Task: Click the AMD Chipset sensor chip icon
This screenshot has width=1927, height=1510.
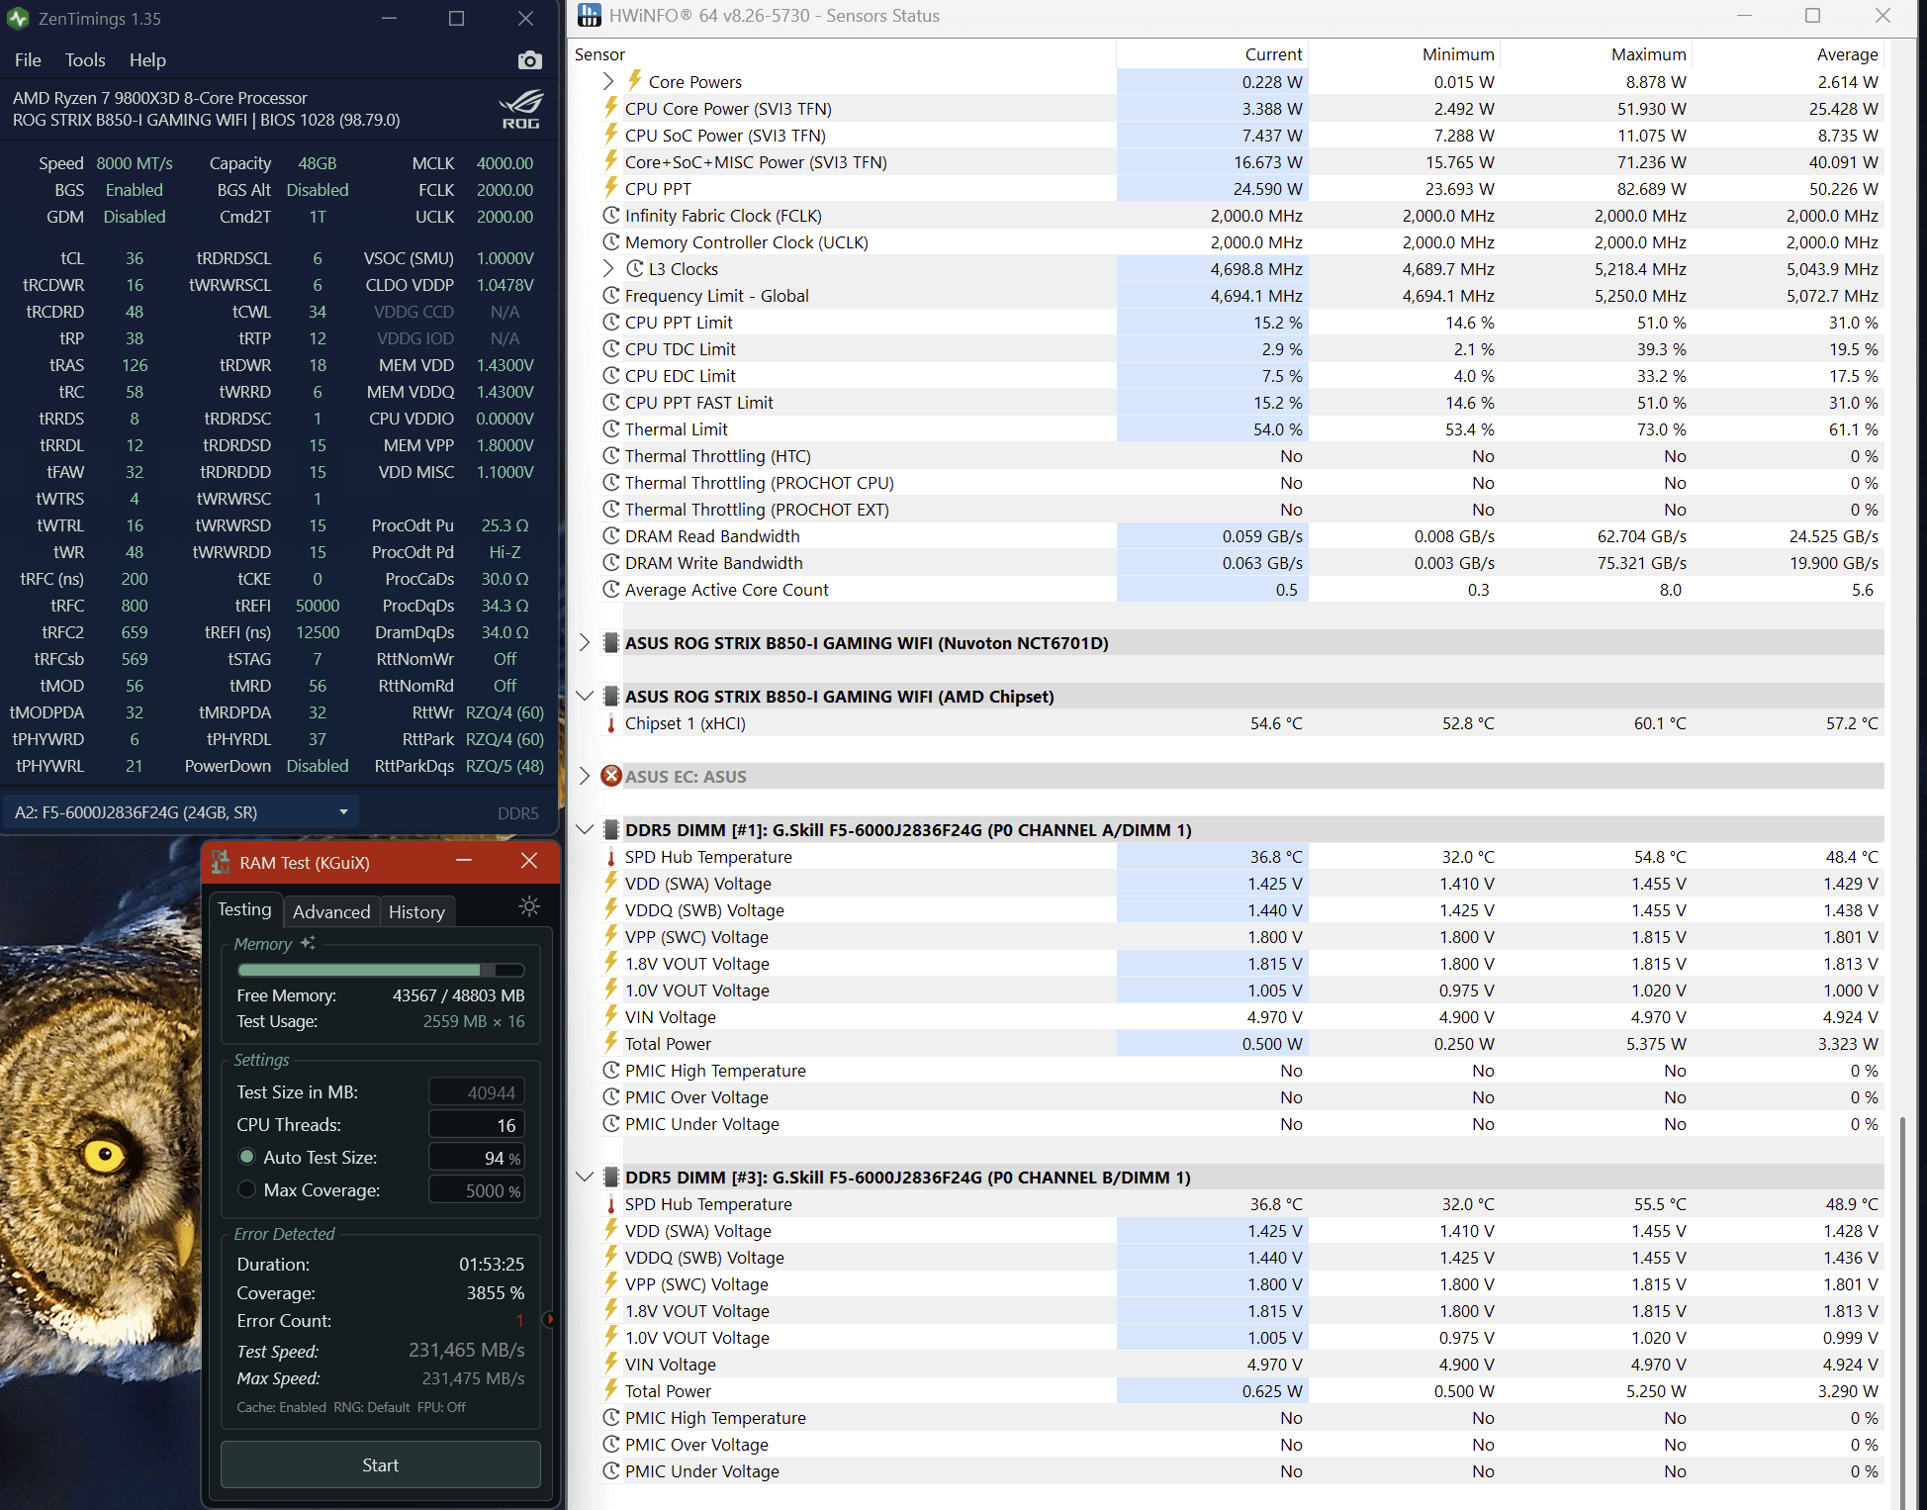Action: point(611,696)
